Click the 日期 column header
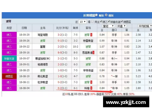The image size is (152, 110). point(24,28)
